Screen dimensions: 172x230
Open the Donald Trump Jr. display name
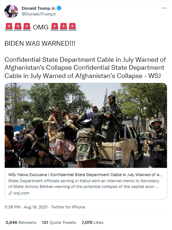tap(39, 8)
